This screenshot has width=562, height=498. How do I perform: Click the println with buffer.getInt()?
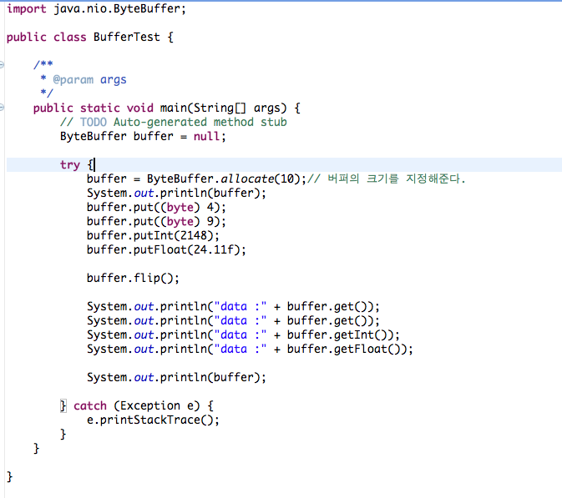point(243,335)
